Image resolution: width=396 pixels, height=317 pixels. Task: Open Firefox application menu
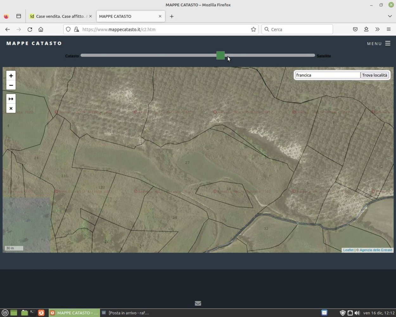click(389, 29)
